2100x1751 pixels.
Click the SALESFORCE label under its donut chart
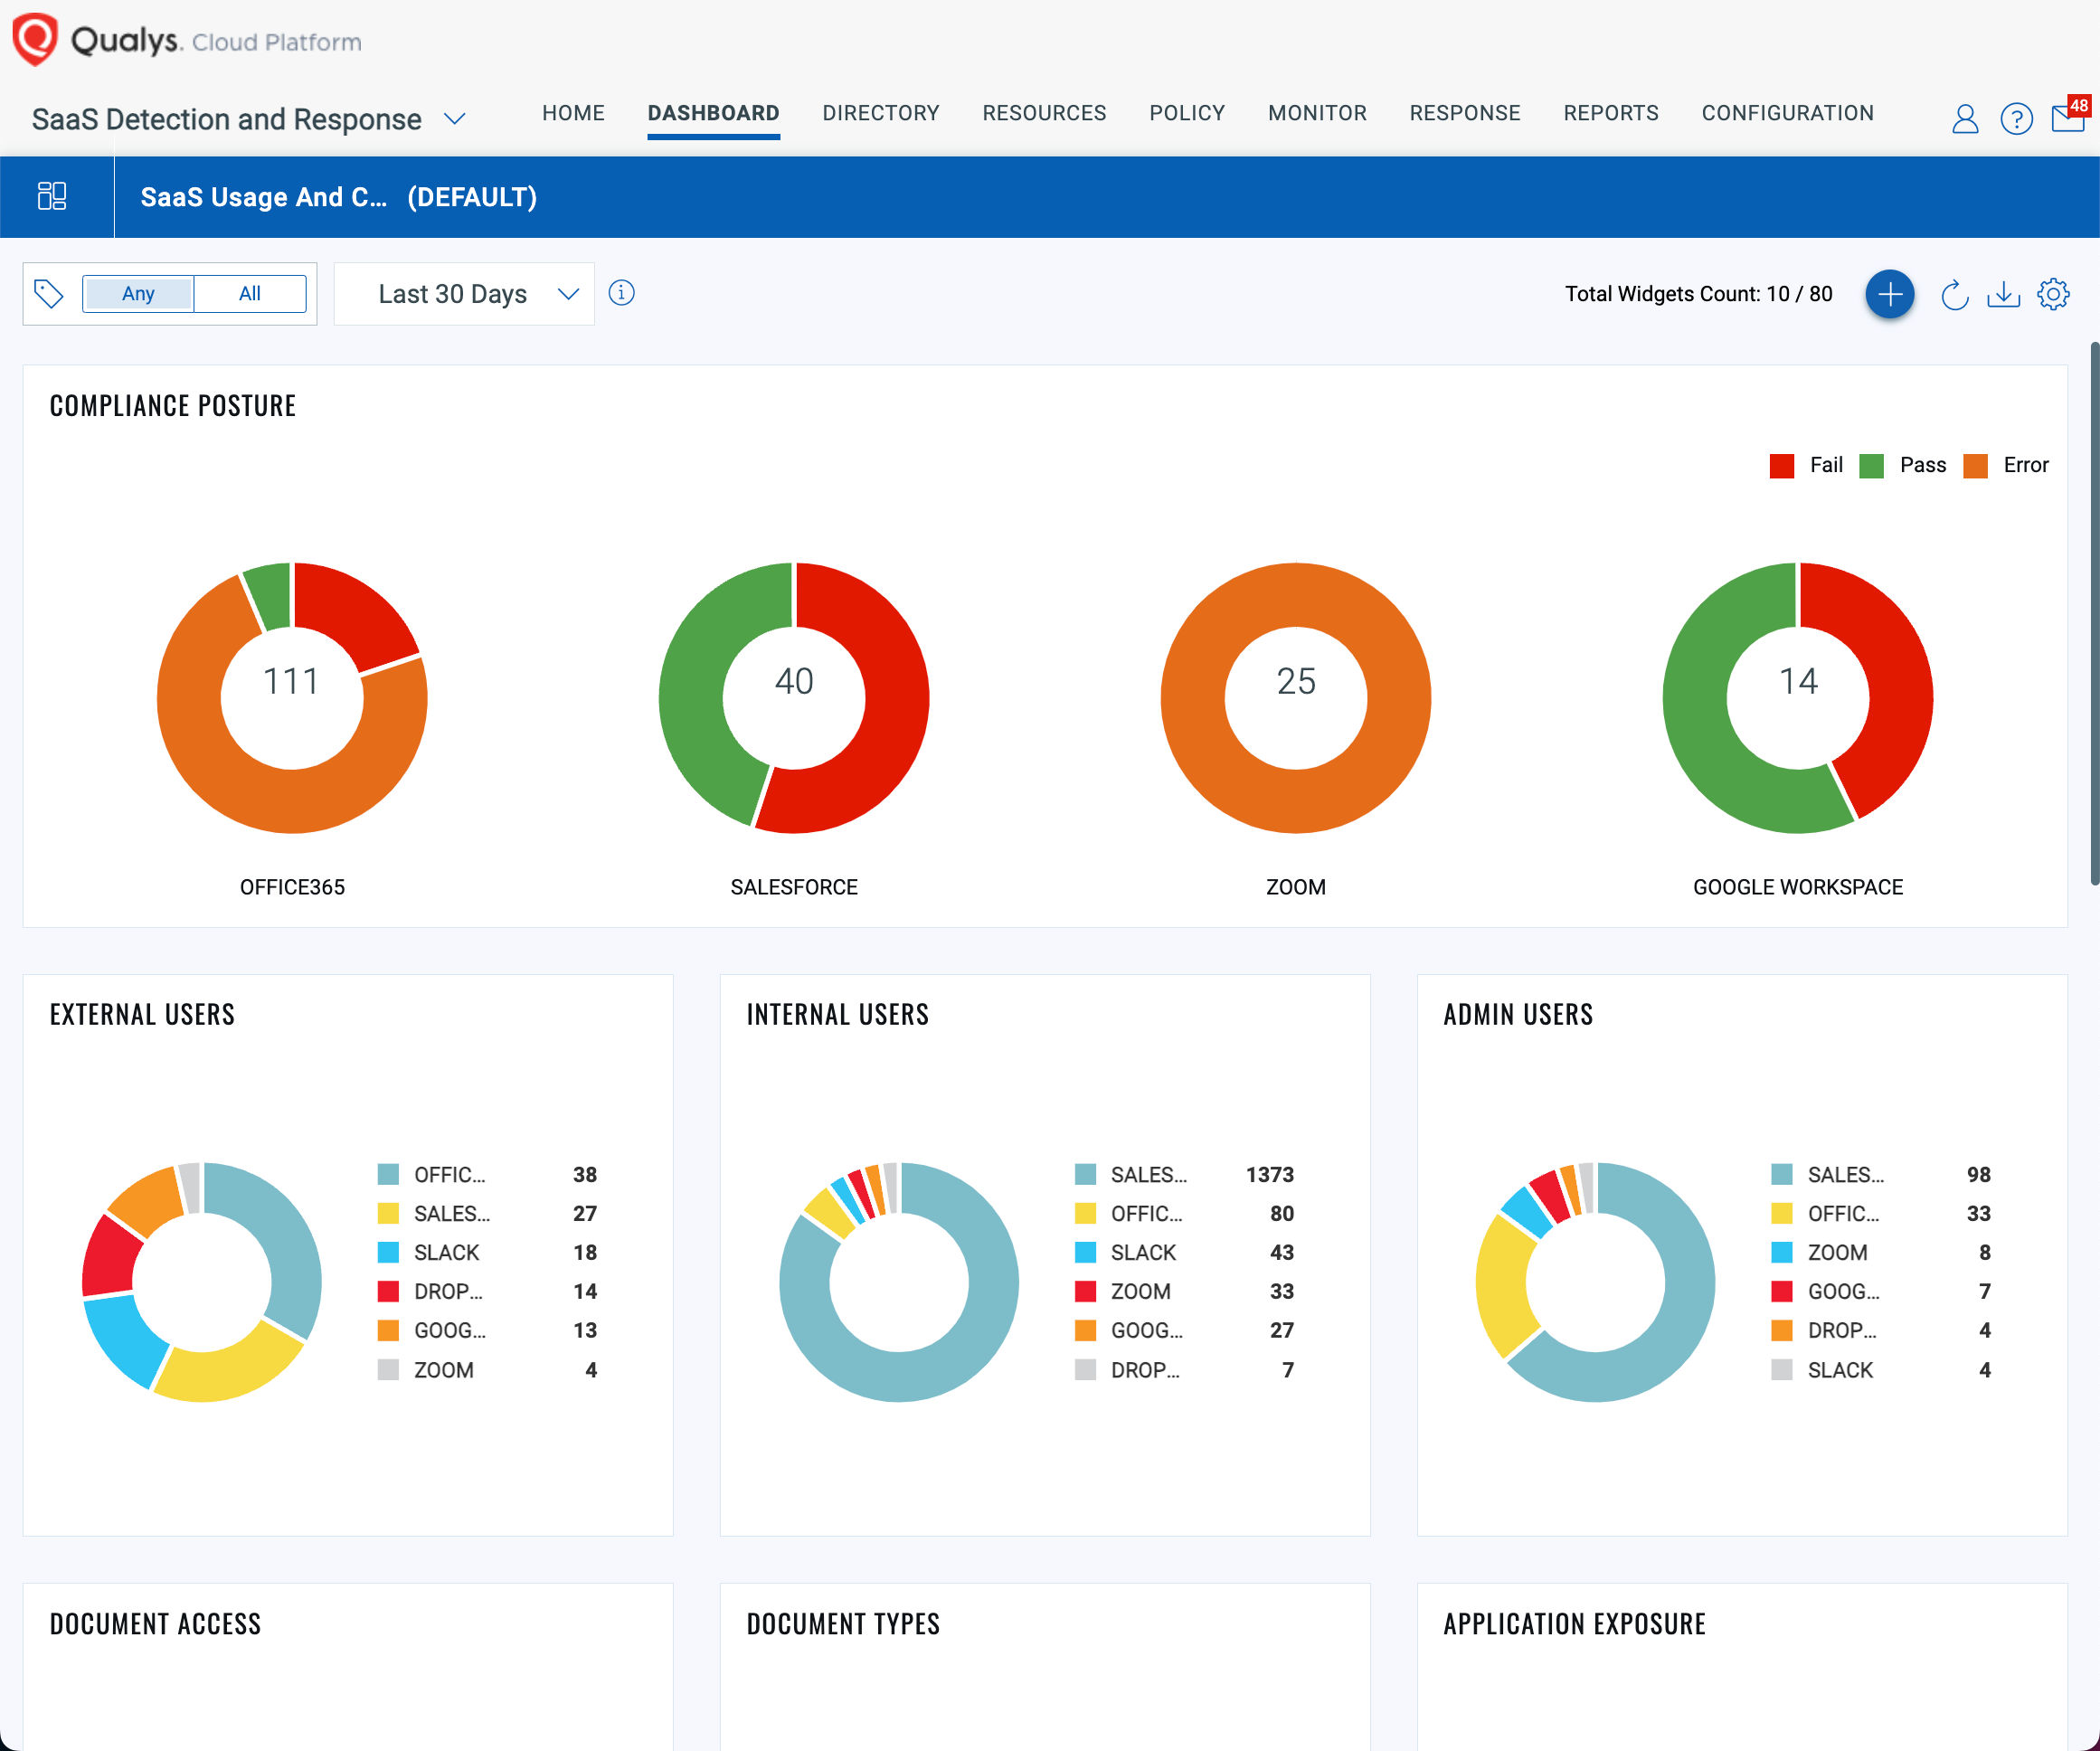[x=794, y=886]
